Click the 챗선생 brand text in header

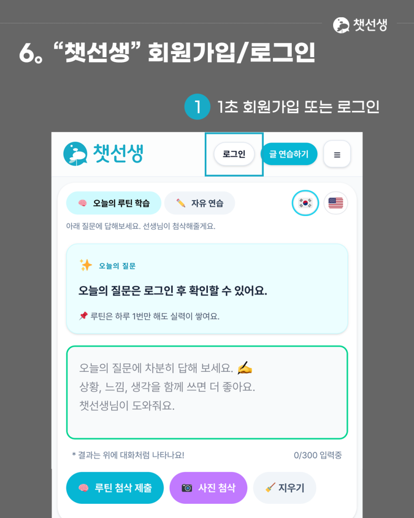(118, 154)
